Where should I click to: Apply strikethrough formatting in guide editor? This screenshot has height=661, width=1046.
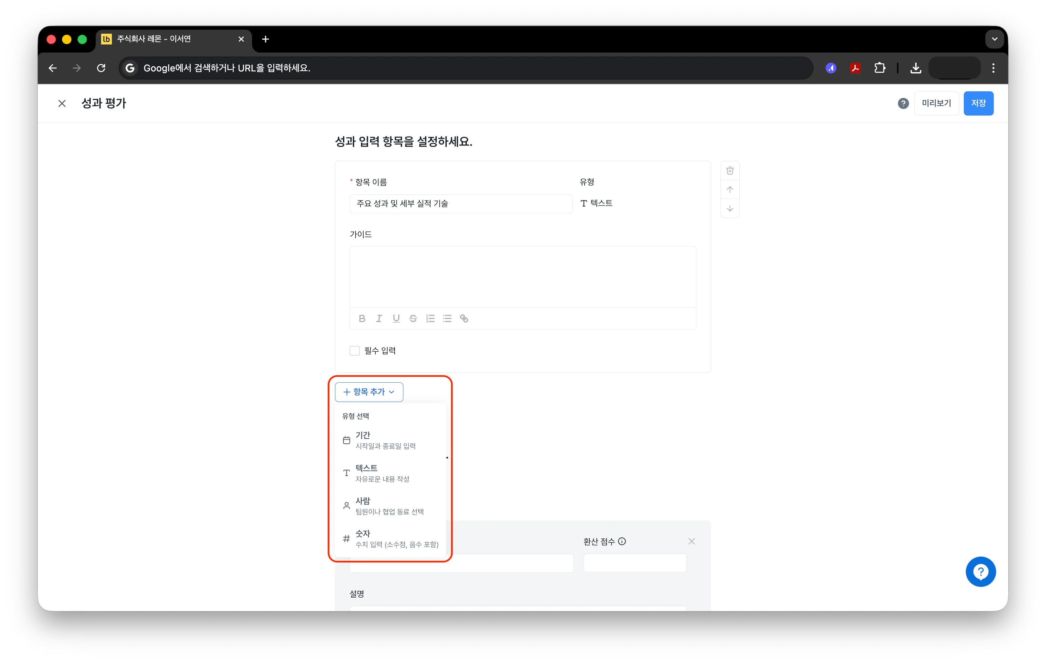tap(413, 318)
